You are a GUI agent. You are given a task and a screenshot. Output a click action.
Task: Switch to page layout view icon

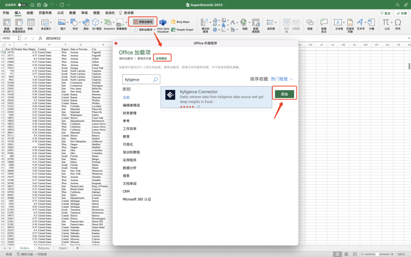tap(346, 254)
